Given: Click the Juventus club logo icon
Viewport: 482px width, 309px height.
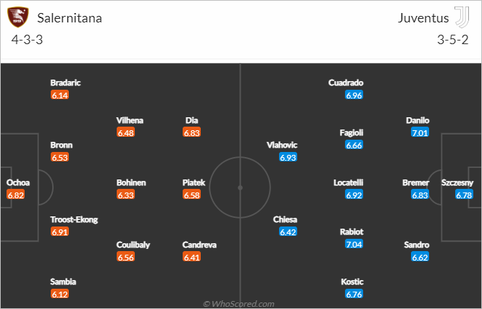Looking at the screenshot, I should (x=462, y=17).
